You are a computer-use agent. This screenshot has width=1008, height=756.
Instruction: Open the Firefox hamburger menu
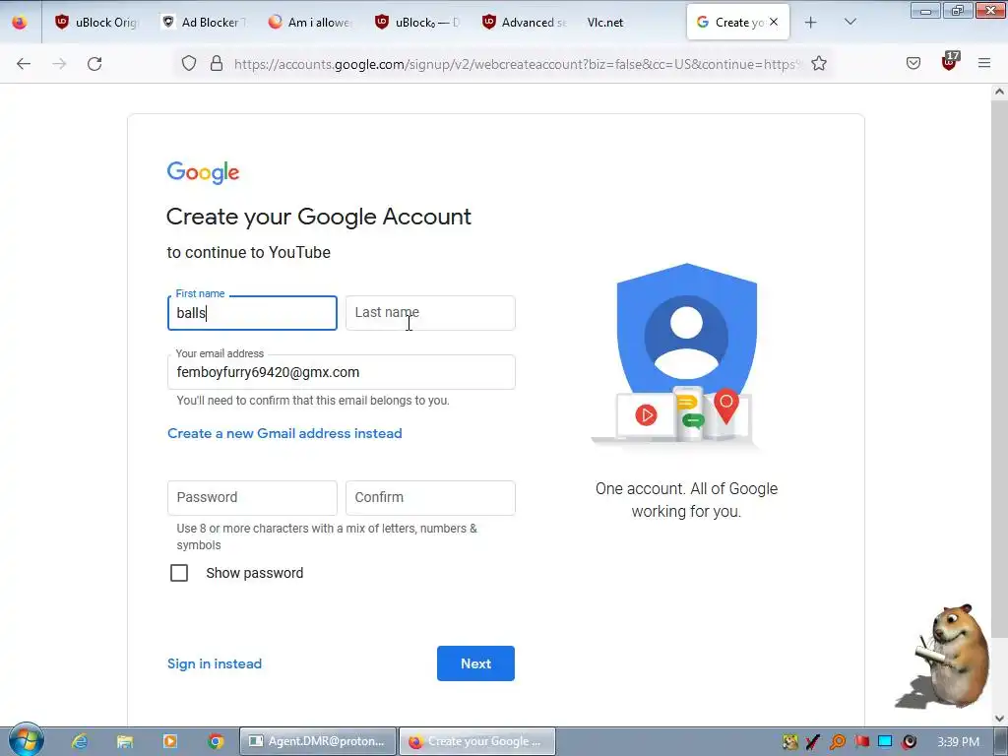coord(984,63)
